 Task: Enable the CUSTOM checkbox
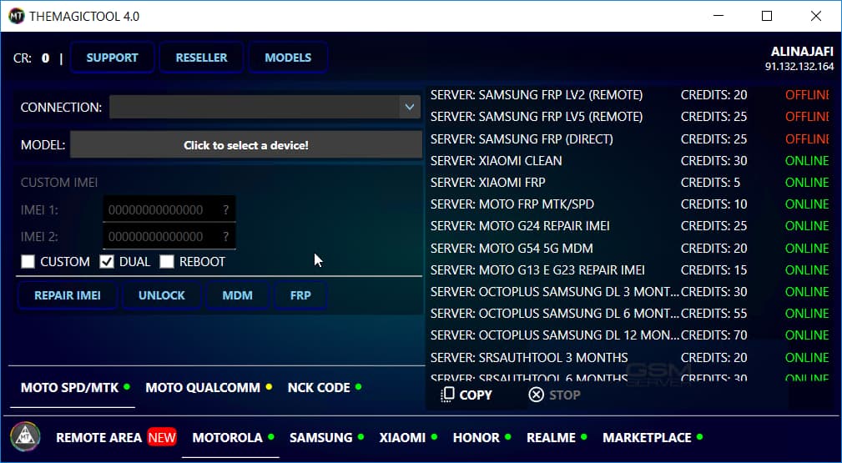click(x=28, y=262)
